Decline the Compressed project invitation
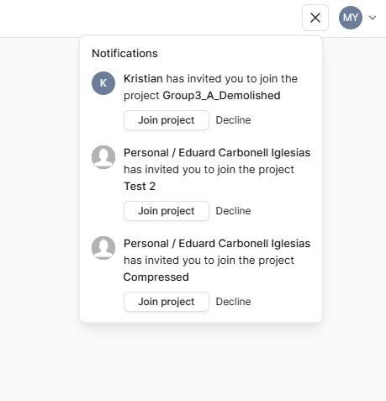386x401 pixels. (233, 302)
